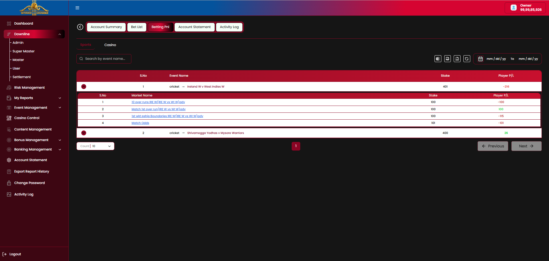Viewport: 549px width, 261px height.
Task: Click the Shyamji Exchange logo
Action: pyautogui.click(x=34, y=8)
